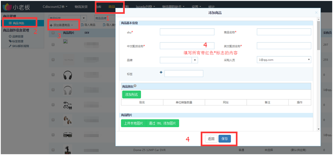Click the Dome Z5 12MP Car DVR text

click(x=149, y=150)
